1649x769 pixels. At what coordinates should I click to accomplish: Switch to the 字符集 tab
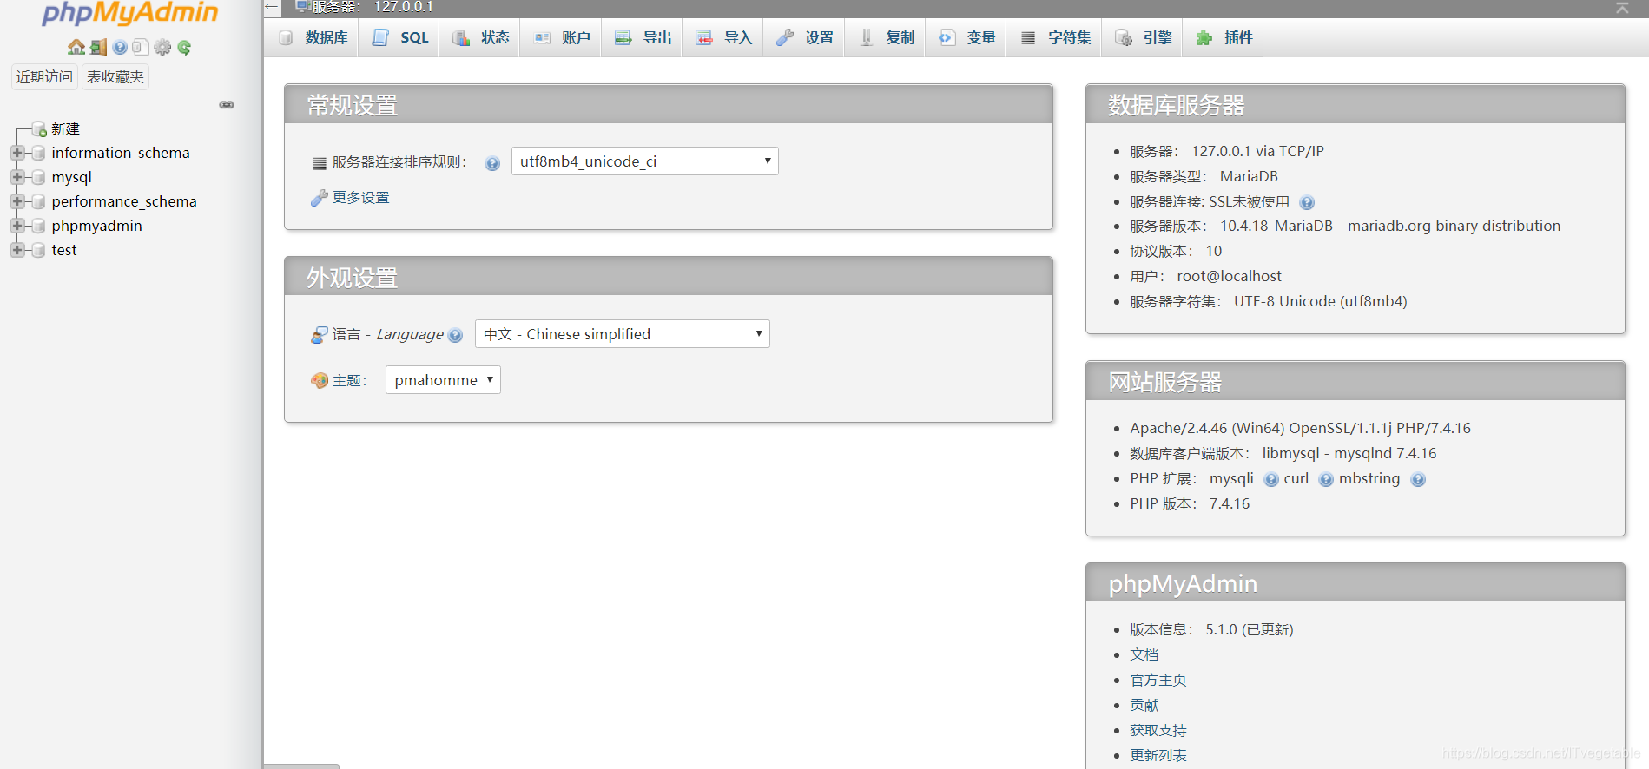click(1055, 37)
